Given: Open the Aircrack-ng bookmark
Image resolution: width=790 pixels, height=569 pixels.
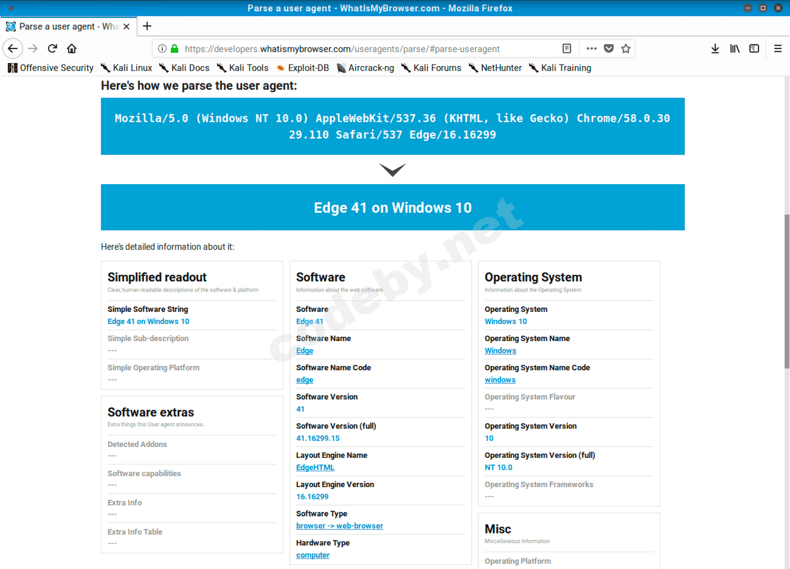Looking at the screenshot, I should coord(365,68).
